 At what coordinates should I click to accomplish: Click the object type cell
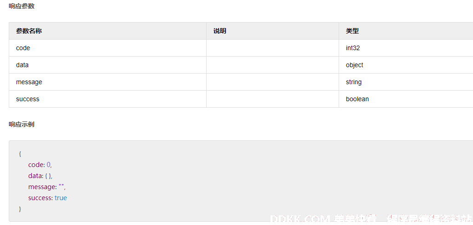coord(406,65)
